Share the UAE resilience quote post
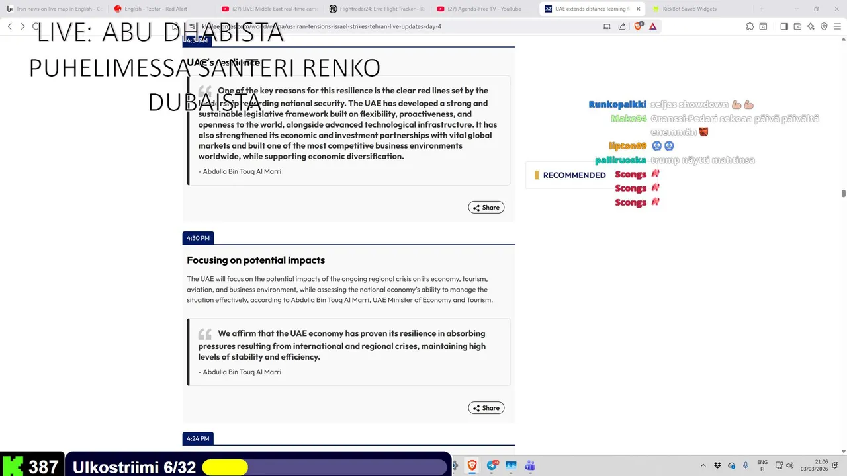Viewport: 847px width, 476px height. pos(486,208)
